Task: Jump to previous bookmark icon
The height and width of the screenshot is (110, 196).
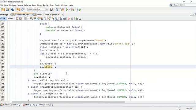Action: [x=50, y=19]
